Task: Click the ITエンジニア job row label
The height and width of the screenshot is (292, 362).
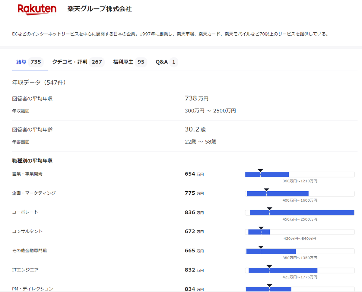Action: pyautogui.click(x=25, y=270)
